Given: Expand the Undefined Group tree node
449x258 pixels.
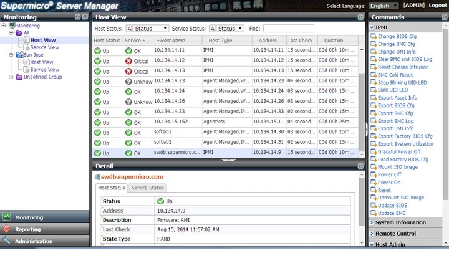Looking at the screenshot, I should click(11, 77).
